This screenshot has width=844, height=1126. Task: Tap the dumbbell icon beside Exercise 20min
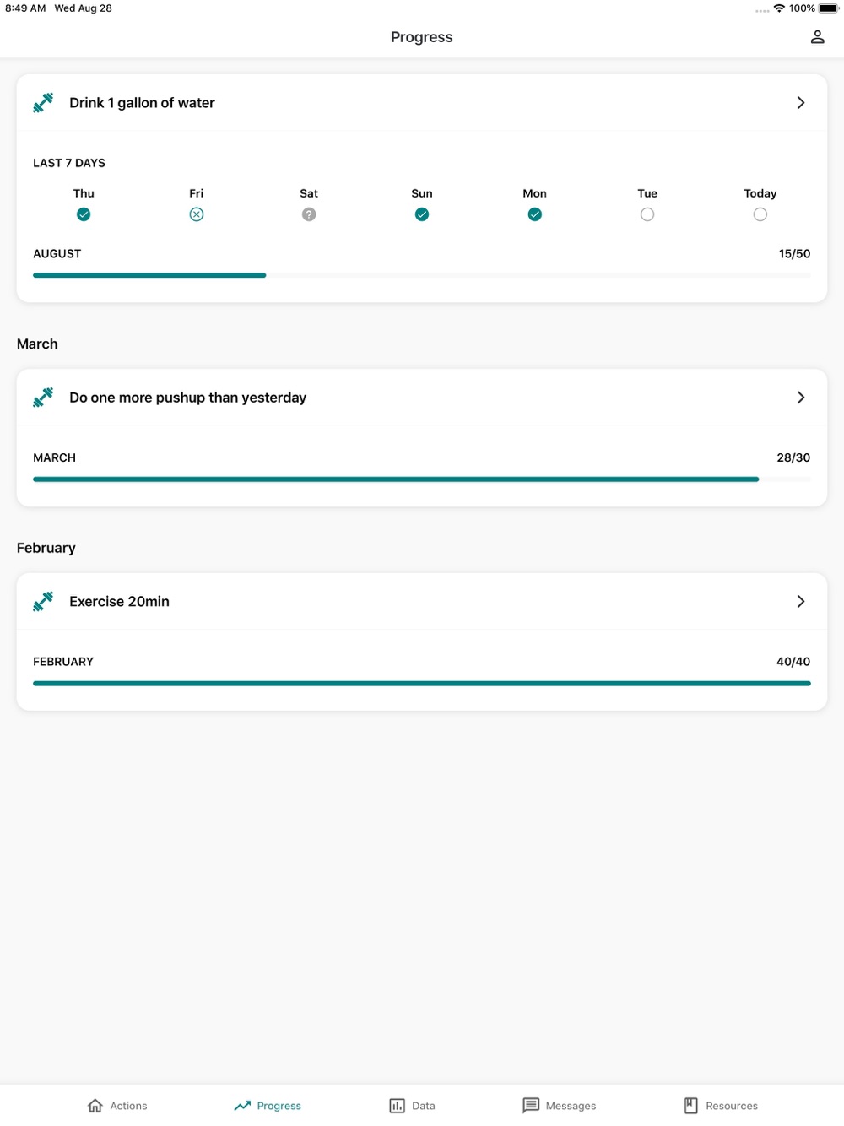tap(43, 602)
